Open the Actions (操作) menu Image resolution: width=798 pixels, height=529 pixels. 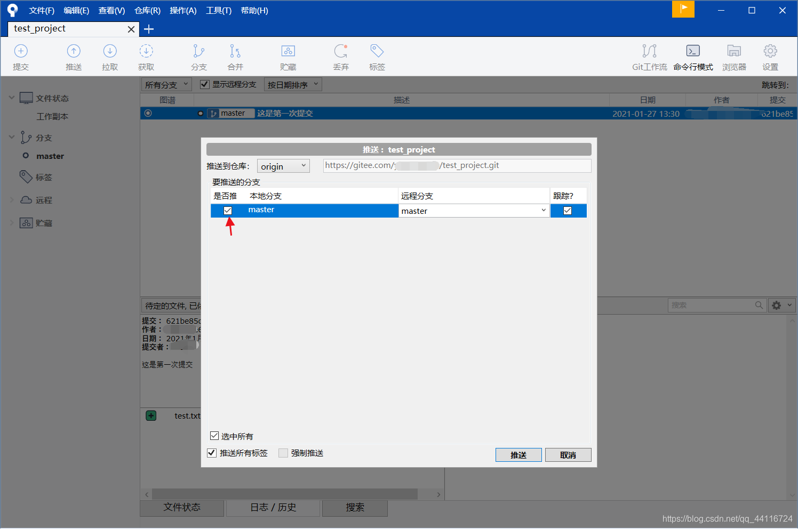183,11
